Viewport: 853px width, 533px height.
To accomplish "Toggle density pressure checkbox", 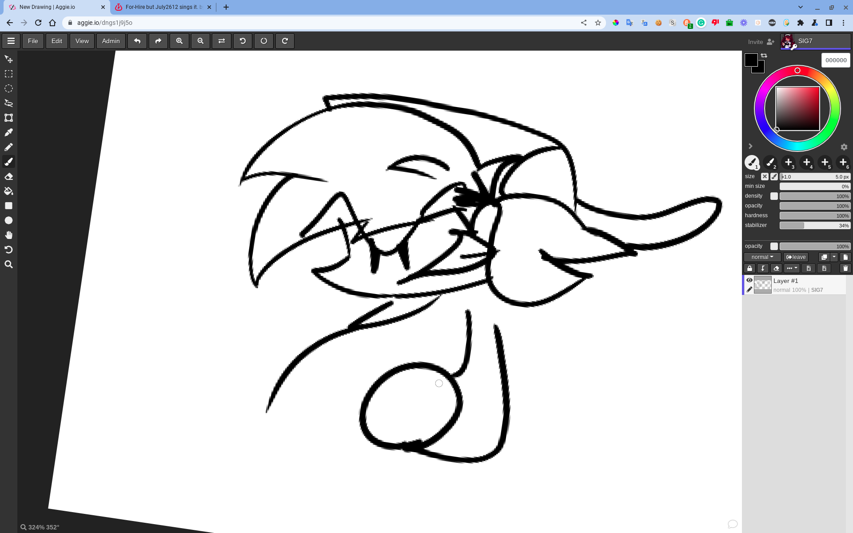I will click(774, 196).
